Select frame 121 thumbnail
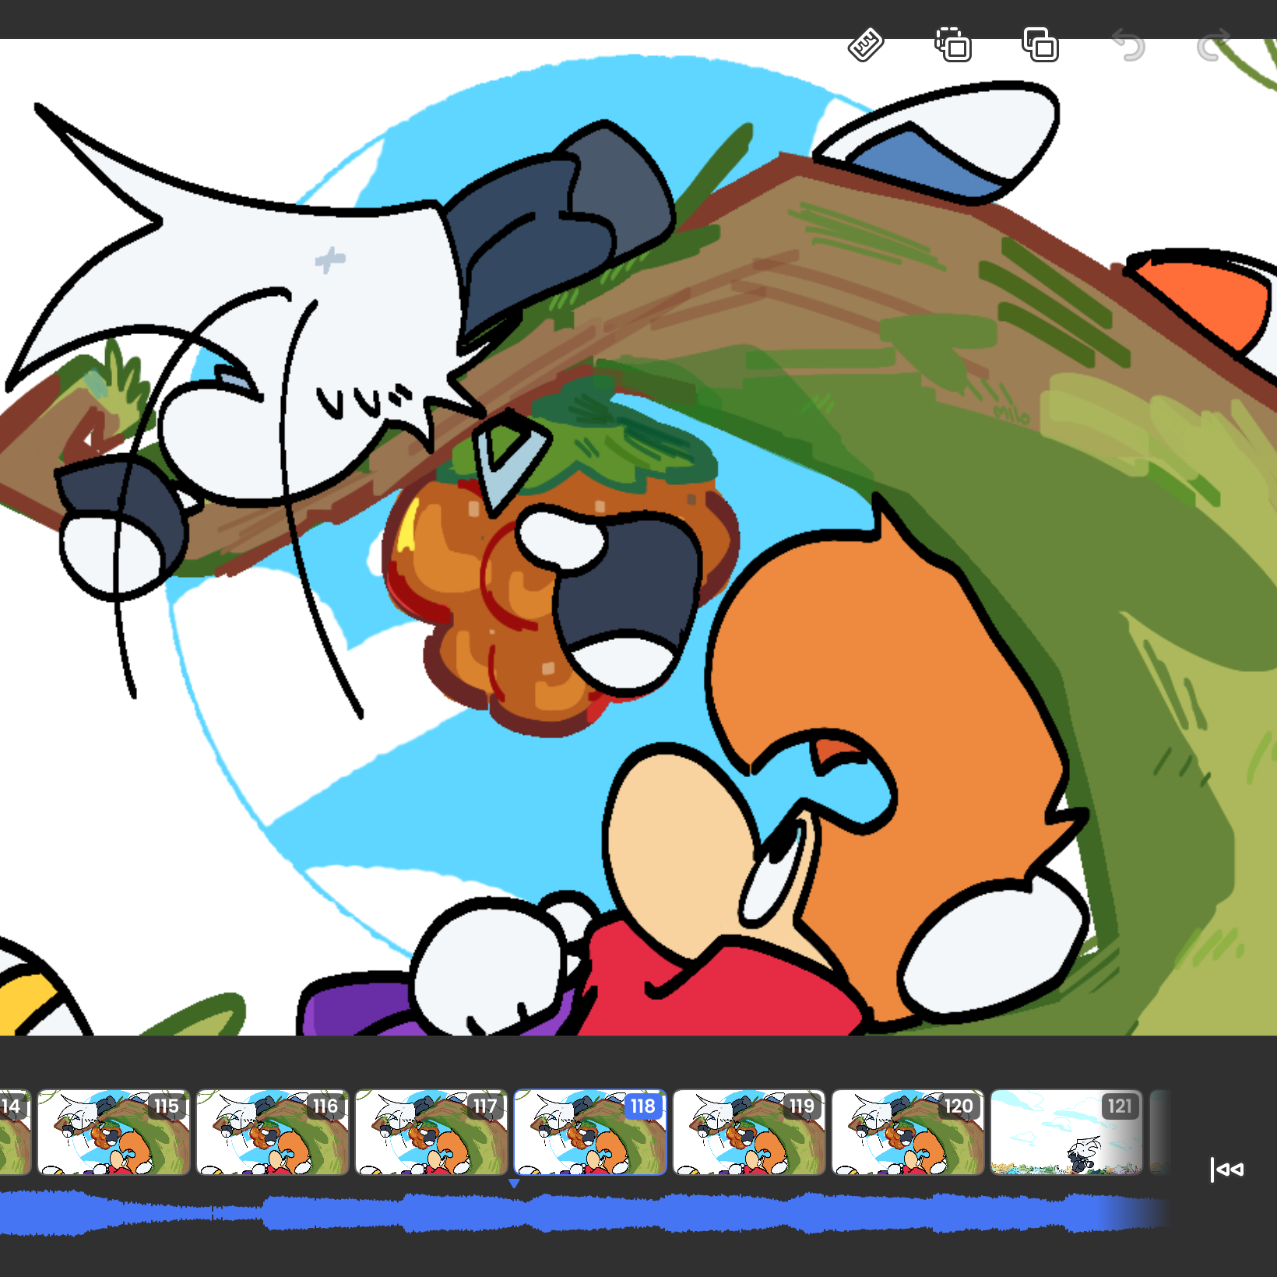This screenshot has height=1277, width=1277. click(x=1067, y=1132)
